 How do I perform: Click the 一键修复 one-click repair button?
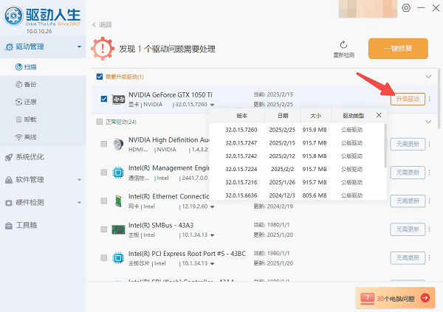pos(408,49)
